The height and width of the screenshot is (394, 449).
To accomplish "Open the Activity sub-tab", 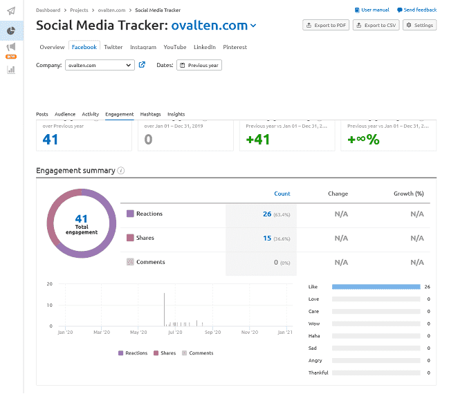I will 91,114.
